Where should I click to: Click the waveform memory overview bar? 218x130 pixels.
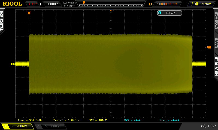[111, 5]
